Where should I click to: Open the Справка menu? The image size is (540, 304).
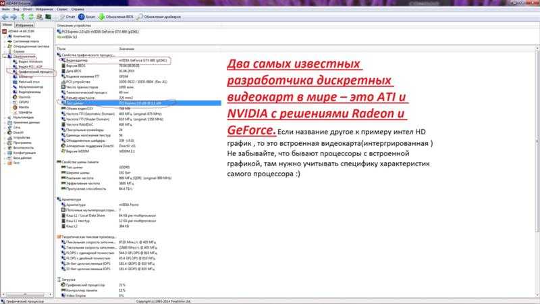point(78,9)
